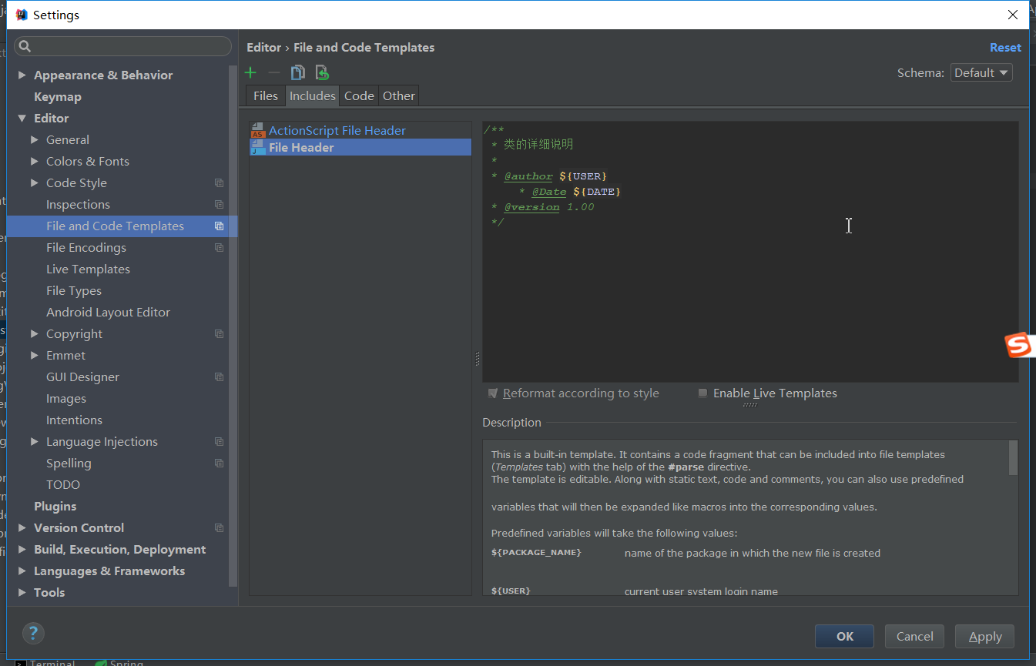1036x666 pixels.
Task: Click the Apply button
Action: 985,637
